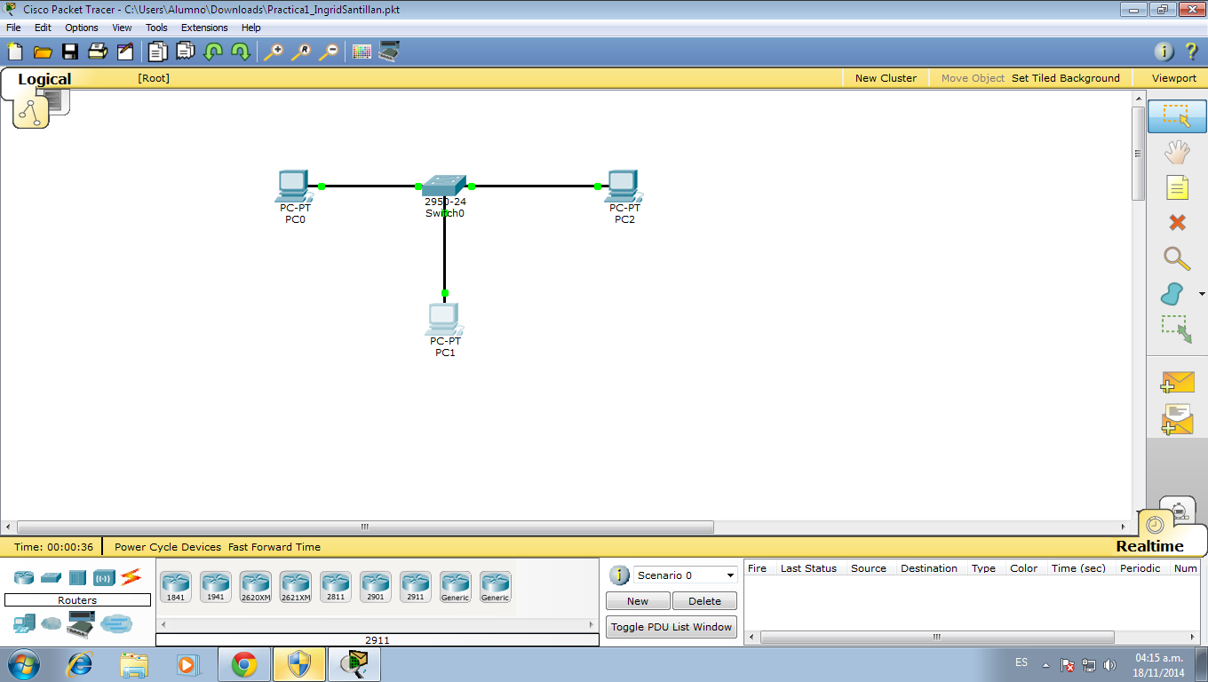Toggle the PDU List Window
The image size is (1208, 682).
pos(671,626)
